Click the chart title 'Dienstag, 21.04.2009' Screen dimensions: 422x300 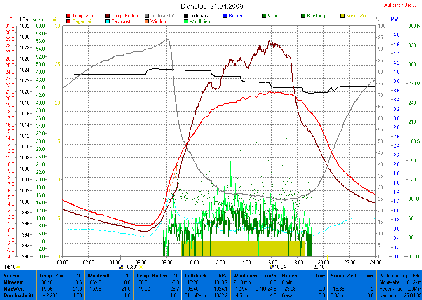(212, 6)
